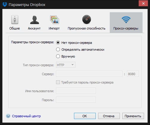Open the Справочный центр link
Viewport: 150px width, 125px height.
click(x=26, y=116)
